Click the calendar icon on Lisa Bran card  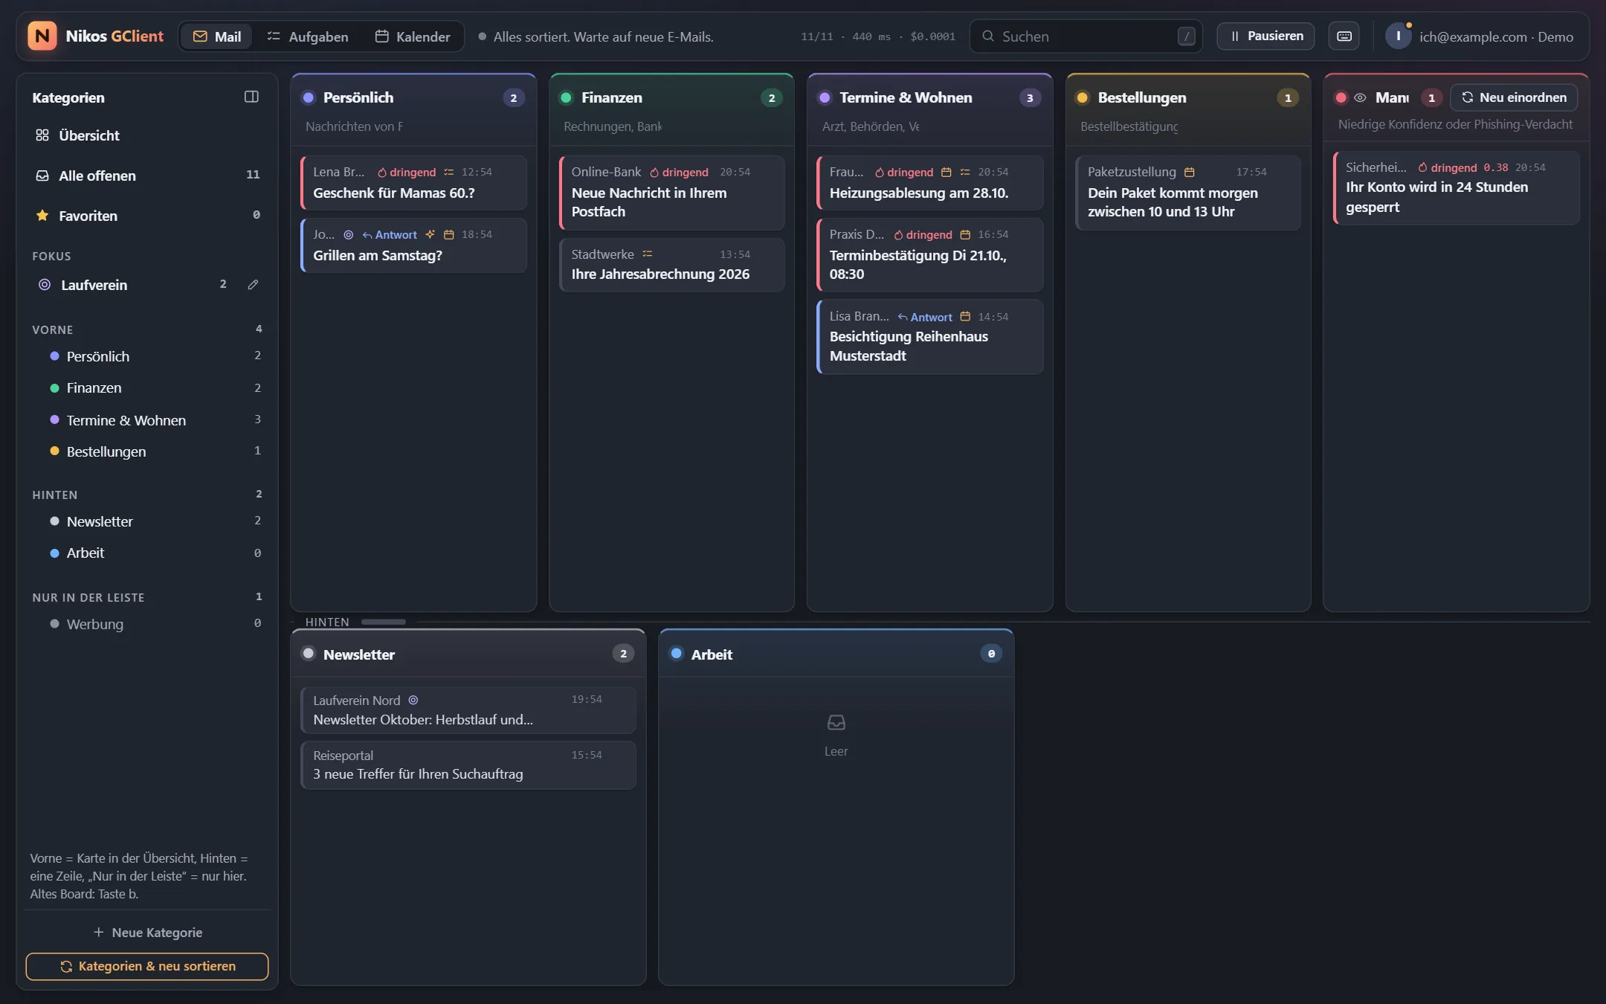[965, 316]
